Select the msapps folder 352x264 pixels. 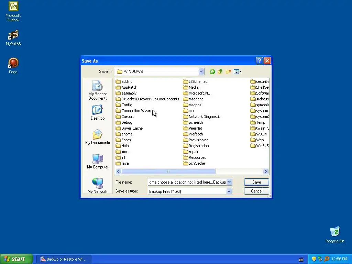click(x=192, y=105)
